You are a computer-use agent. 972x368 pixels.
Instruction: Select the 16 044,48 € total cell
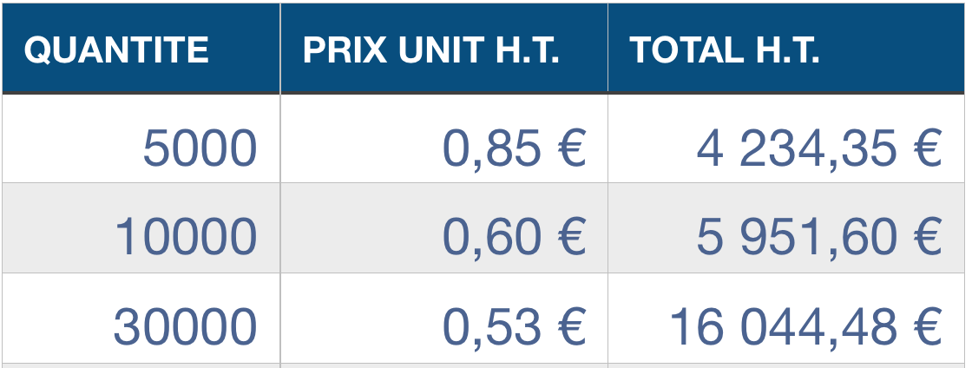tap(805, 327)
